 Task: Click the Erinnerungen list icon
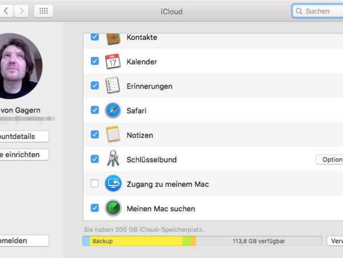coord(113,86)
